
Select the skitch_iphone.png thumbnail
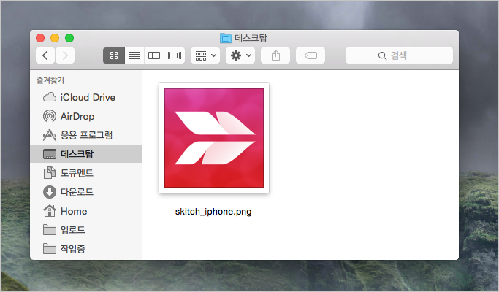pyautogui.click(x=214, y=138)
